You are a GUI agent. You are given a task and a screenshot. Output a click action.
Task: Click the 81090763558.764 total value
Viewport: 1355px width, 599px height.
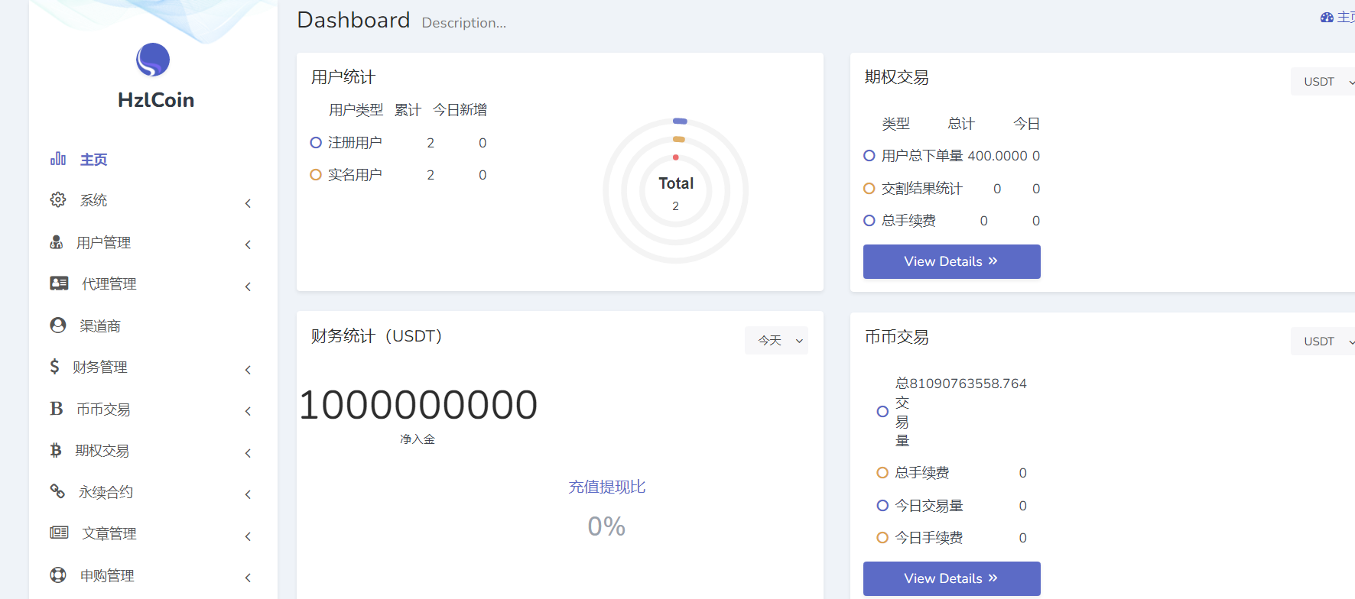tap(968, 384)
